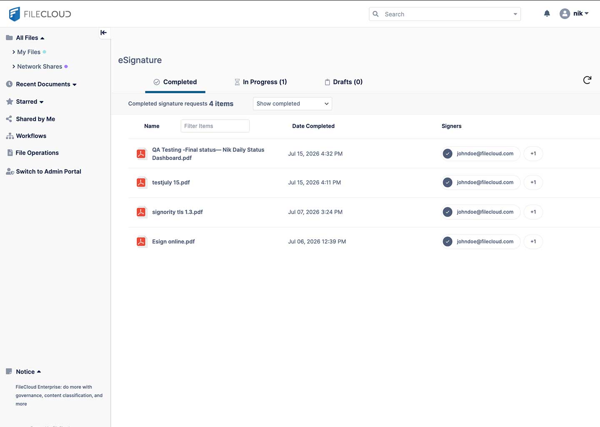Switch to the Completed tab
This screenshot has height=427, width=600.
pyautogui.click(x=175, y=82)
